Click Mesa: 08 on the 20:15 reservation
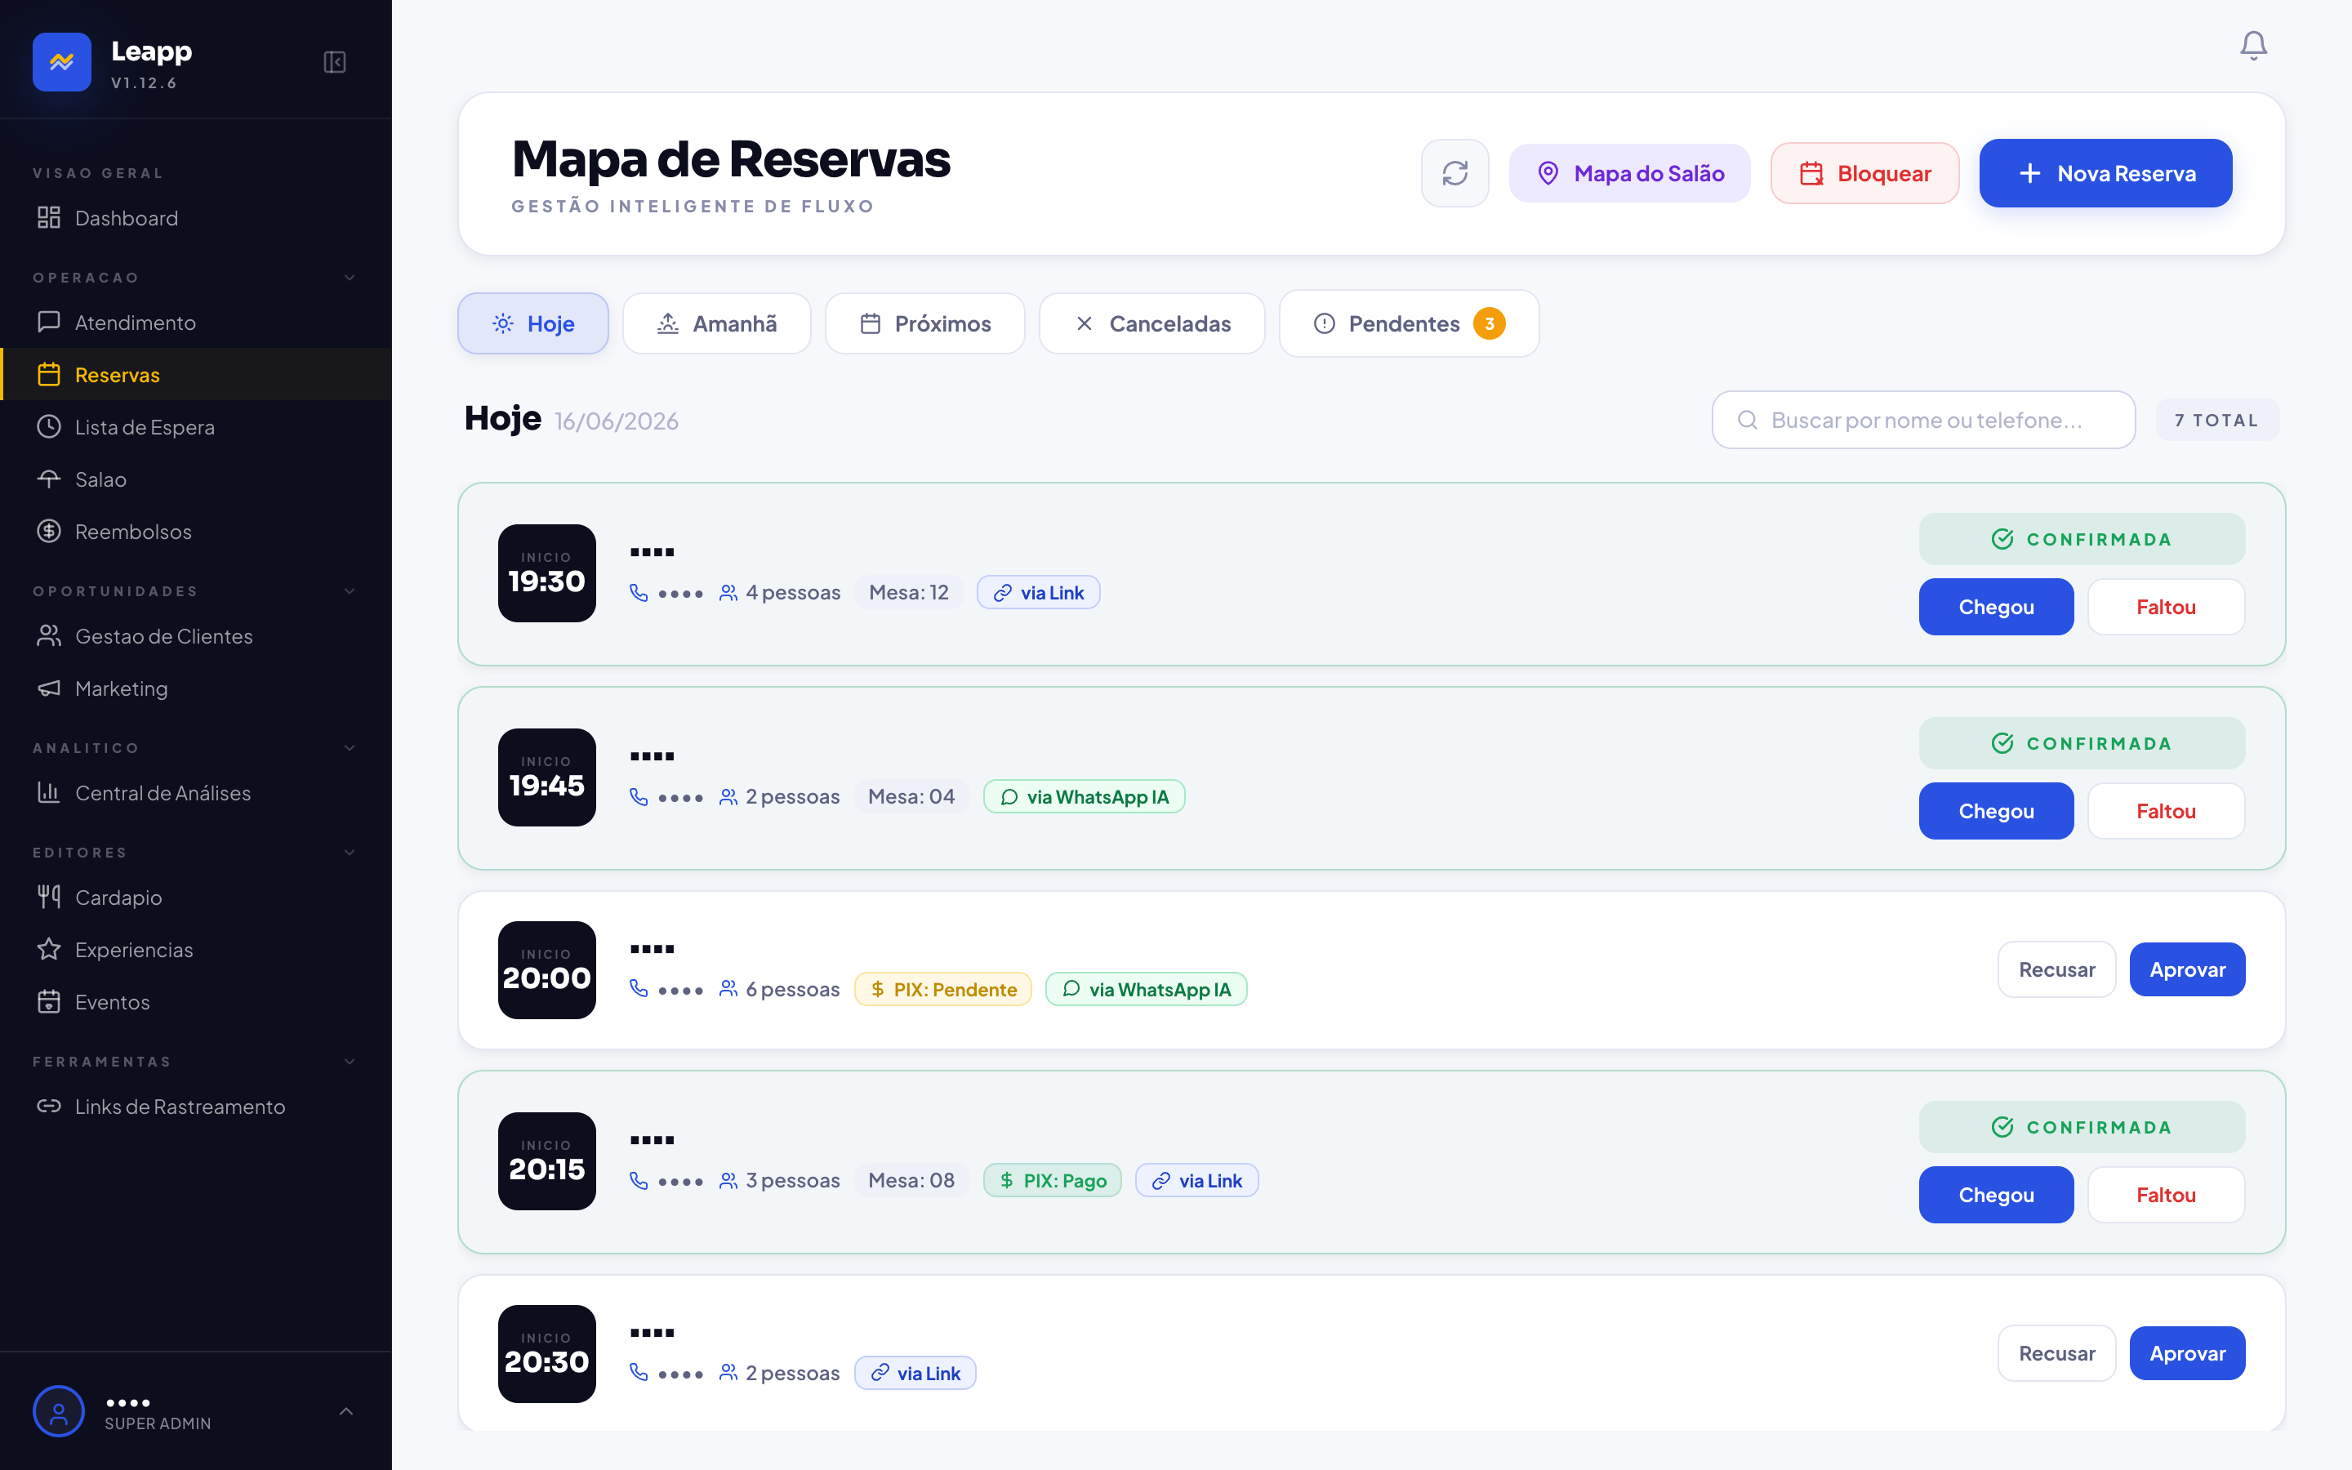The height and width of the screenshot is (1470, 2352). pyautogui.click(x=911, y=1181)
